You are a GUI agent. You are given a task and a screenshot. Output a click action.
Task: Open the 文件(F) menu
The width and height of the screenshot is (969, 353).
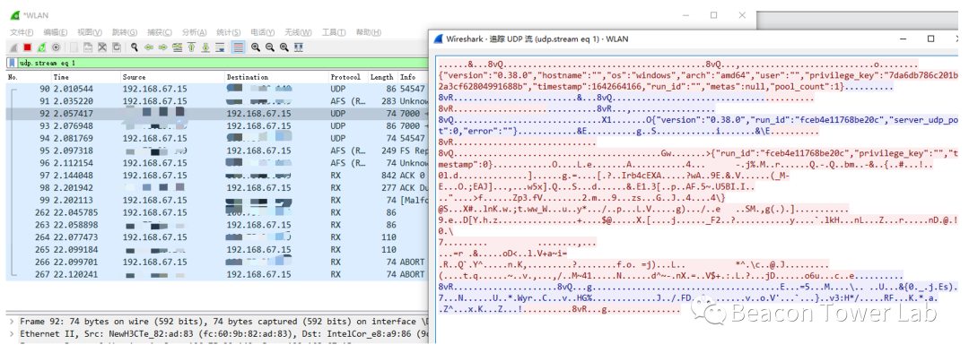pos(22,33)
